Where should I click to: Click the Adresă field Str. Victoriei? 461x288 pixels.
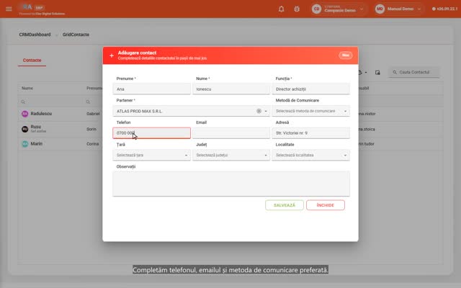pos(310,133)
